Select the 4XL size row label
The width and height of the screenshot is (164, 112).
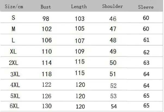point(15,85)
